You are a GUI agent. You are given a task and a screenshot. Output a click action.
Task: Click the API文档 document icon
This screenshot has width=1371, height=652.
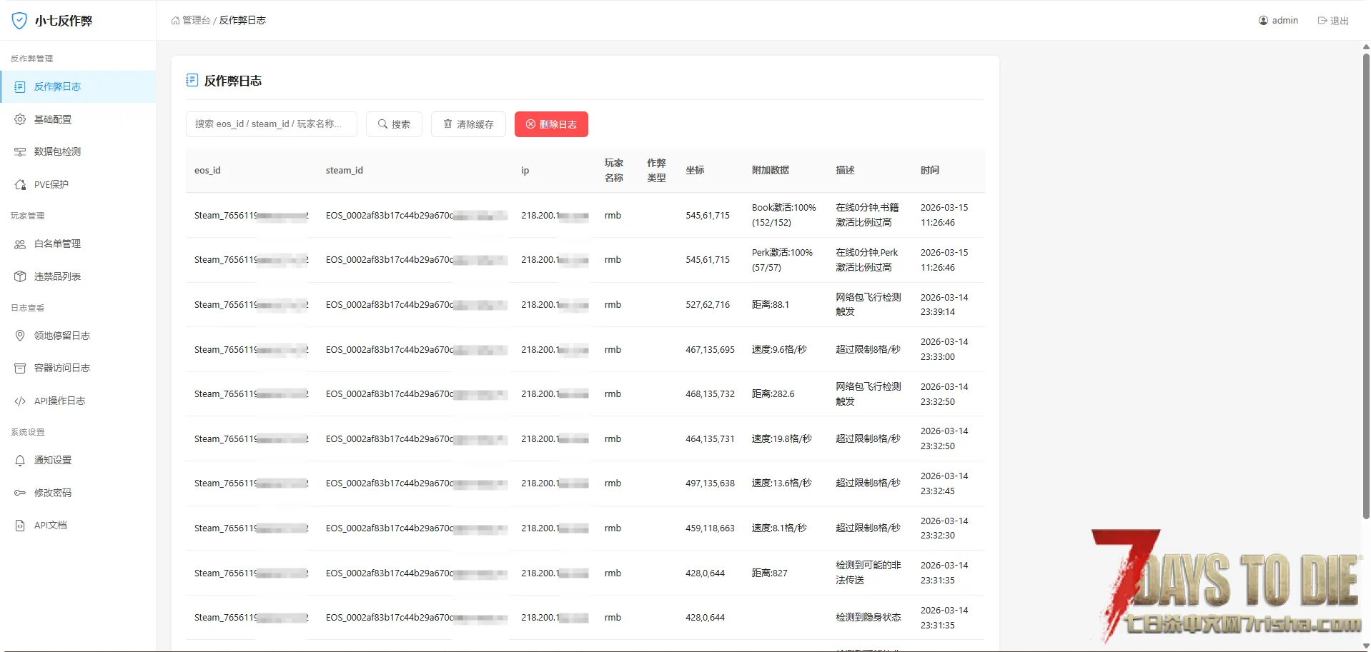20,525
